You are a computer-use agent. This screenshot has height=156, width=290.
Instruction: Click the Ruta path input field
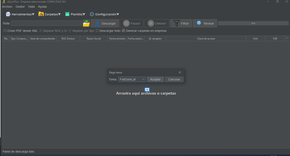(x=46, y=23)
